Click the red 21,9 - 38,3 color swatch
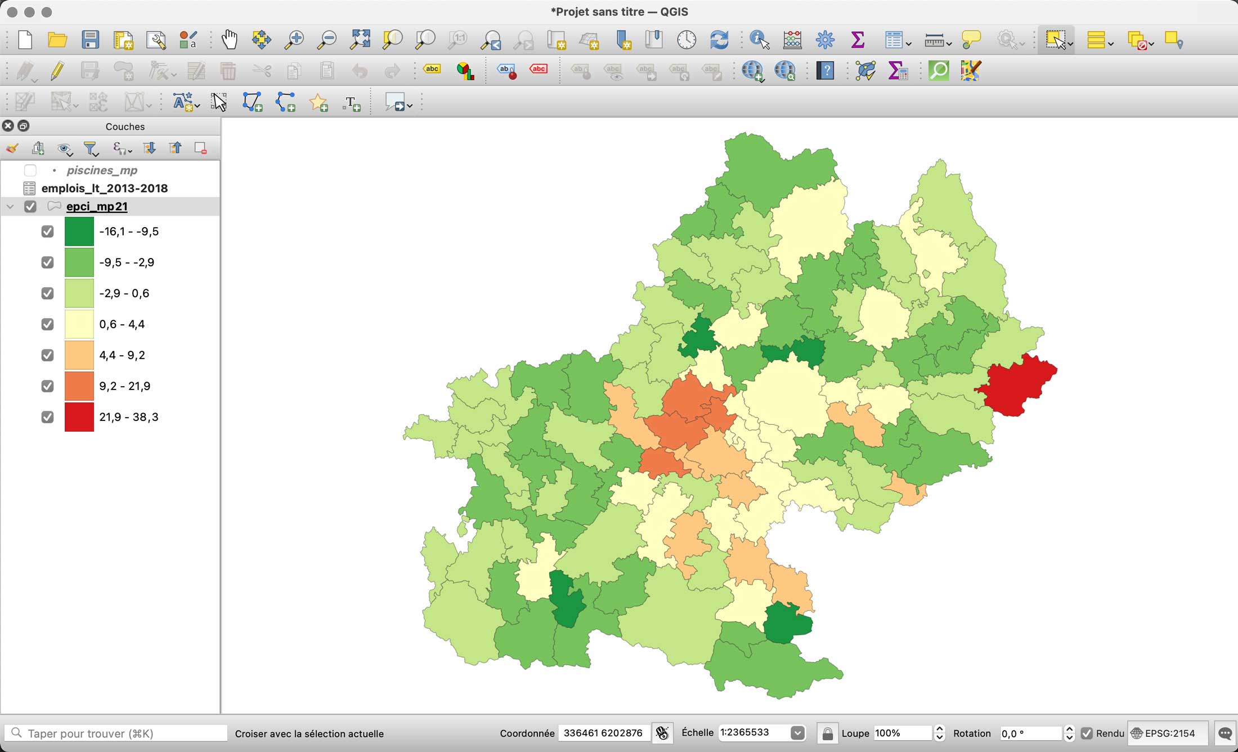The height and width of the screenshot is (752, 1238). pos(79,416)
